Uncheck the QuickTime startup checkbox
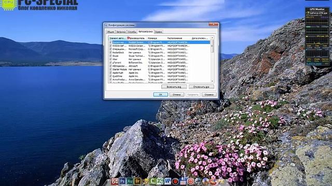Viewport: 332px width, 186px height. (x=110, y=76)
